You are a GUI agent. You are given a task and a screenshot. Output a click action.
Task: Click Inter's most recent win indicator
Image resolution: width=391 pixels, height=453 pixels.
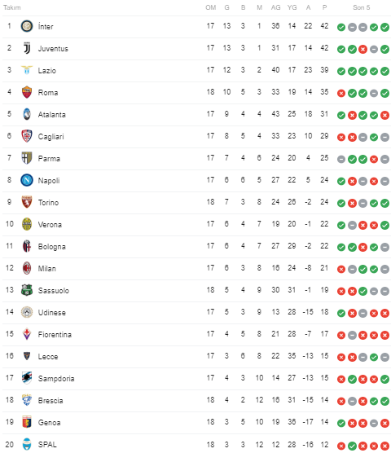(384, 27)
